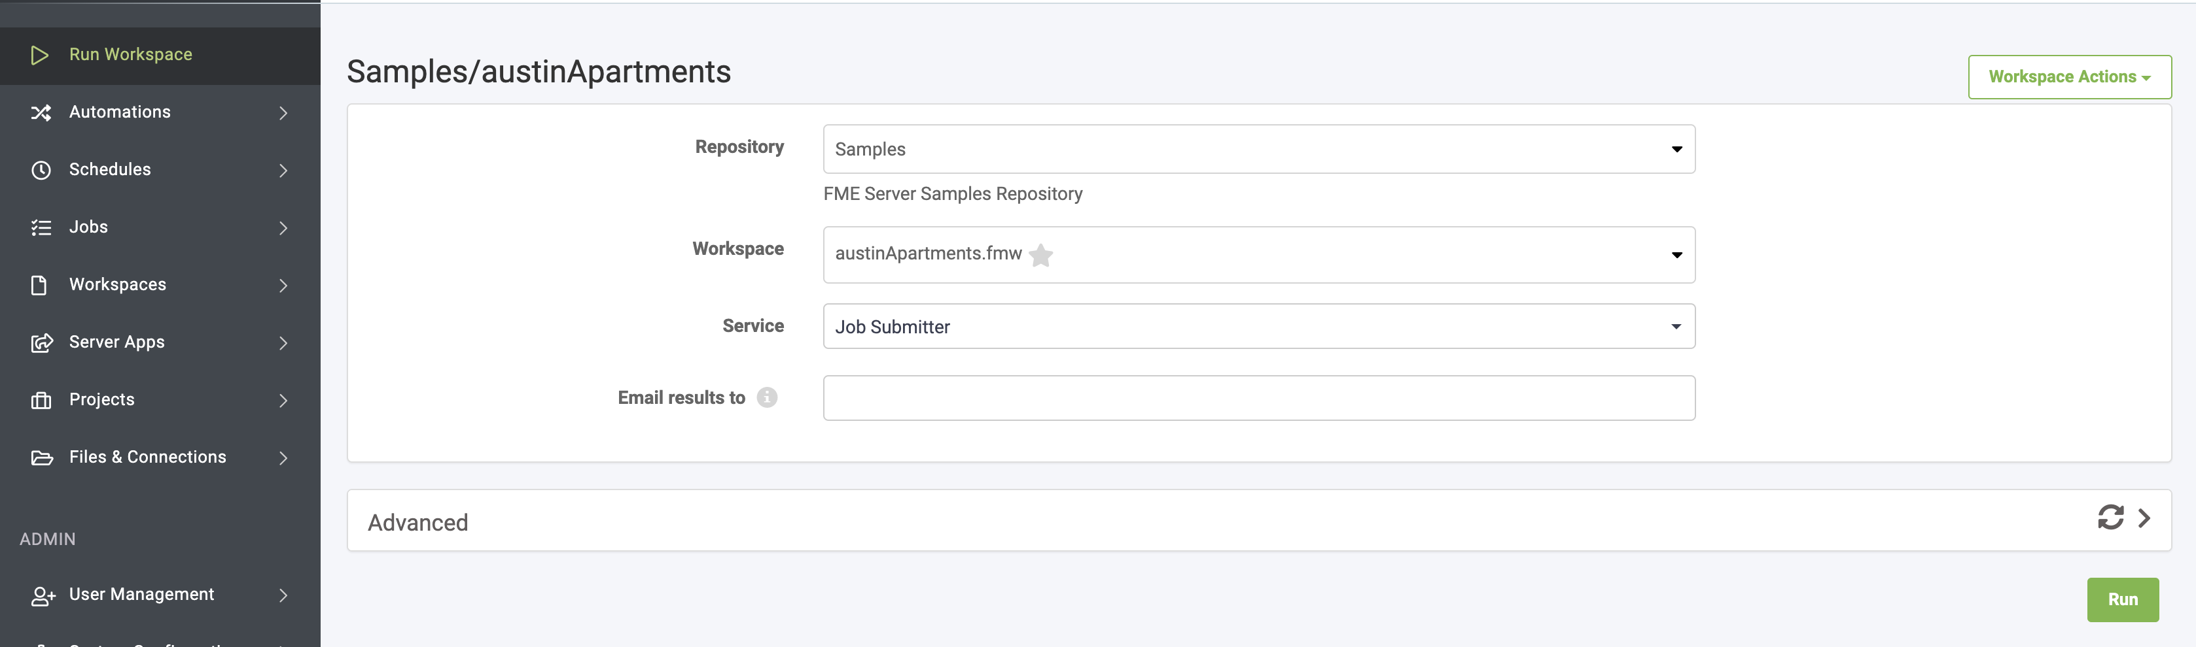Click the Projects briefcase icon
Viewport: 2196px width, 647px height.
41,400
